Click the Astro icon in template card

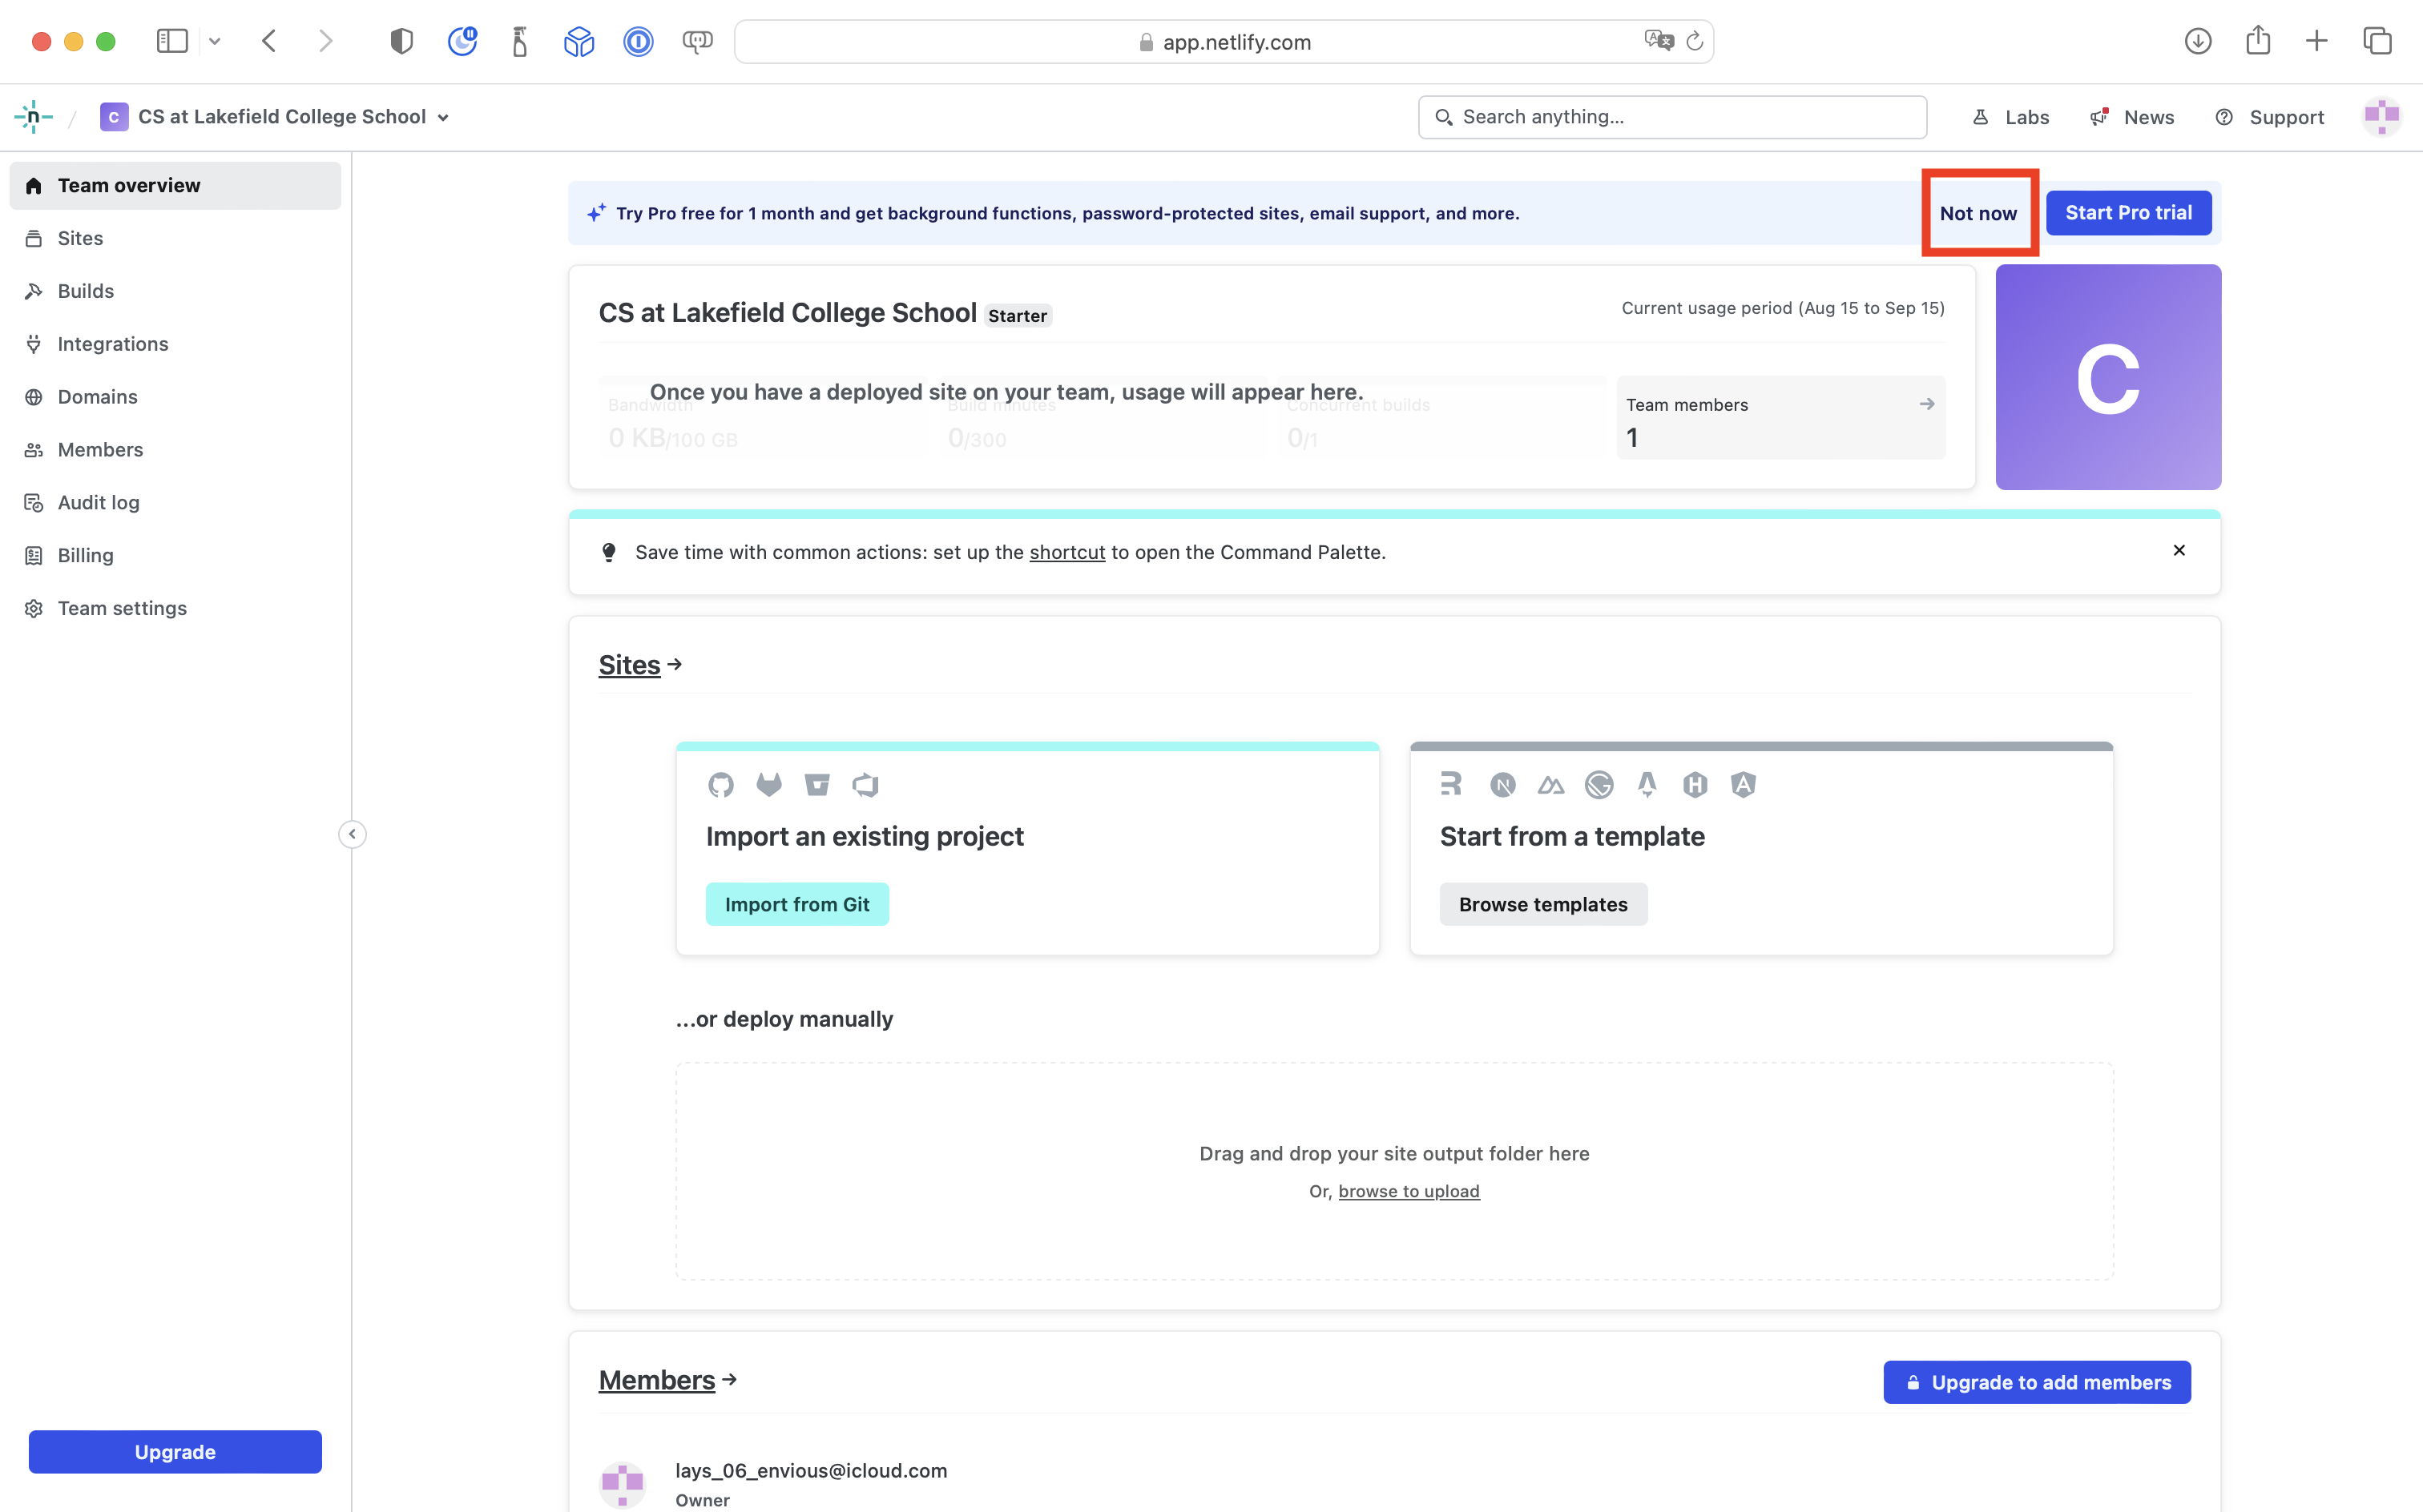point(1647,785)
